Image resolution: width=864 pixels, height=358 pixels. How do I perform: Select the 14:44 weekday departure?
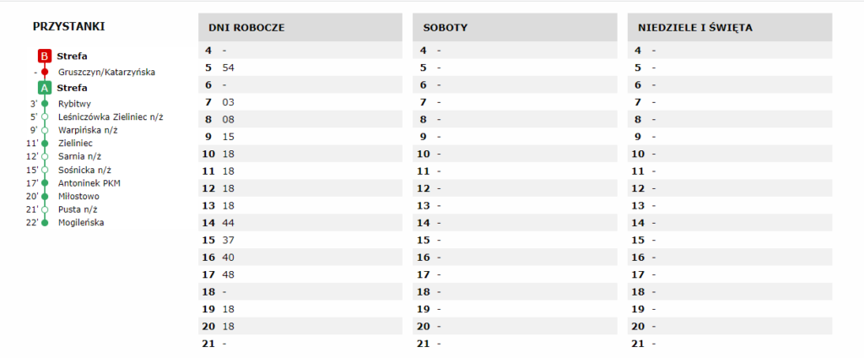pos(228,223)
